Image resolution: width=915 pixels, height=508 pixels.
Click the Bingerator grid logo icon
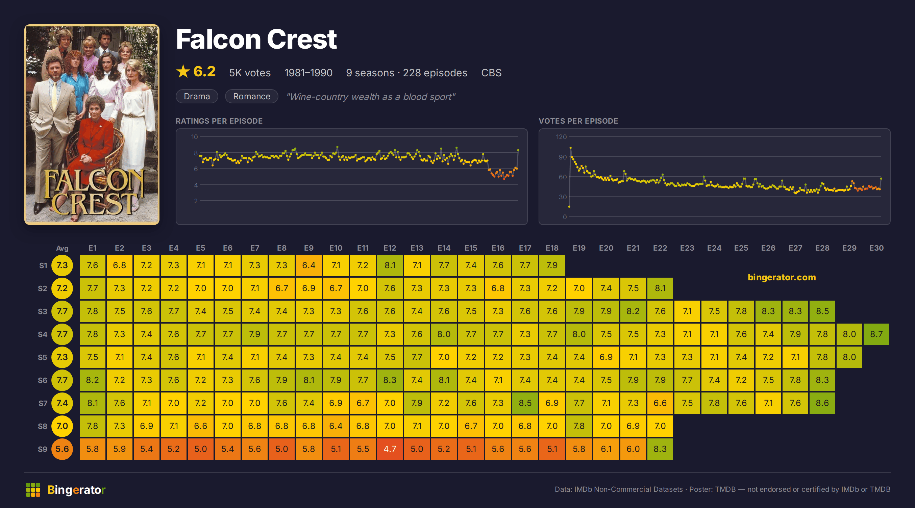tap(33, 489)
